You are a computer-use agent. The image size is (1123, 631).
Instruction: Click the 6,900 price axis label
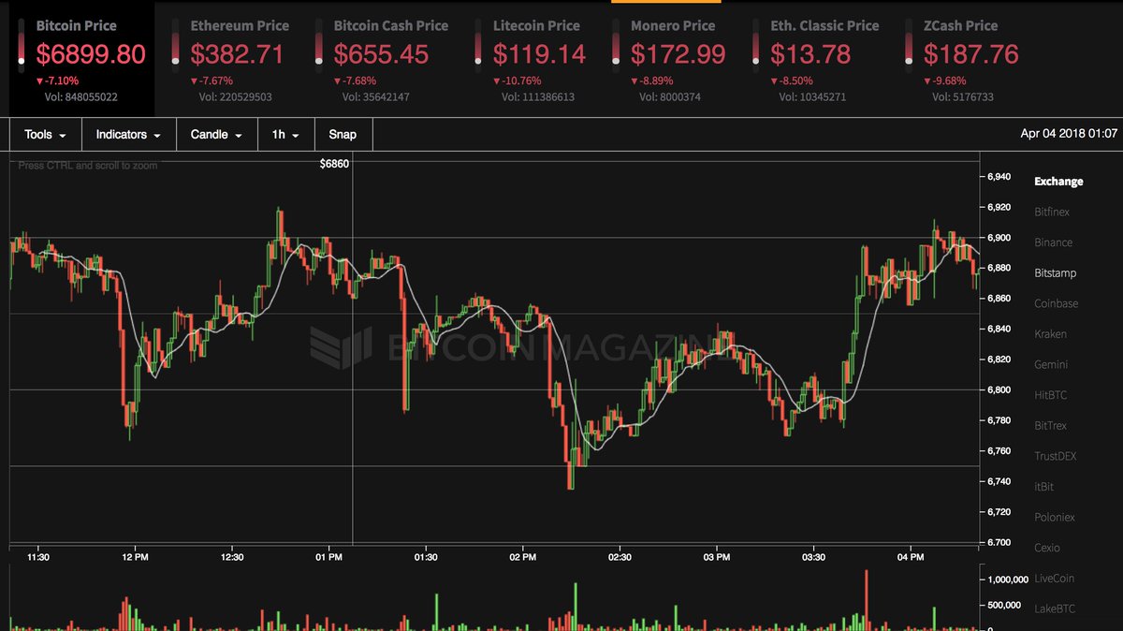coord(999,238)
